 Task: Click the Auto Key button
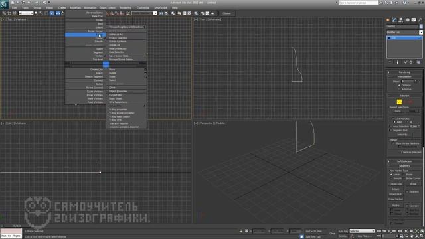(x=343, y=231)
